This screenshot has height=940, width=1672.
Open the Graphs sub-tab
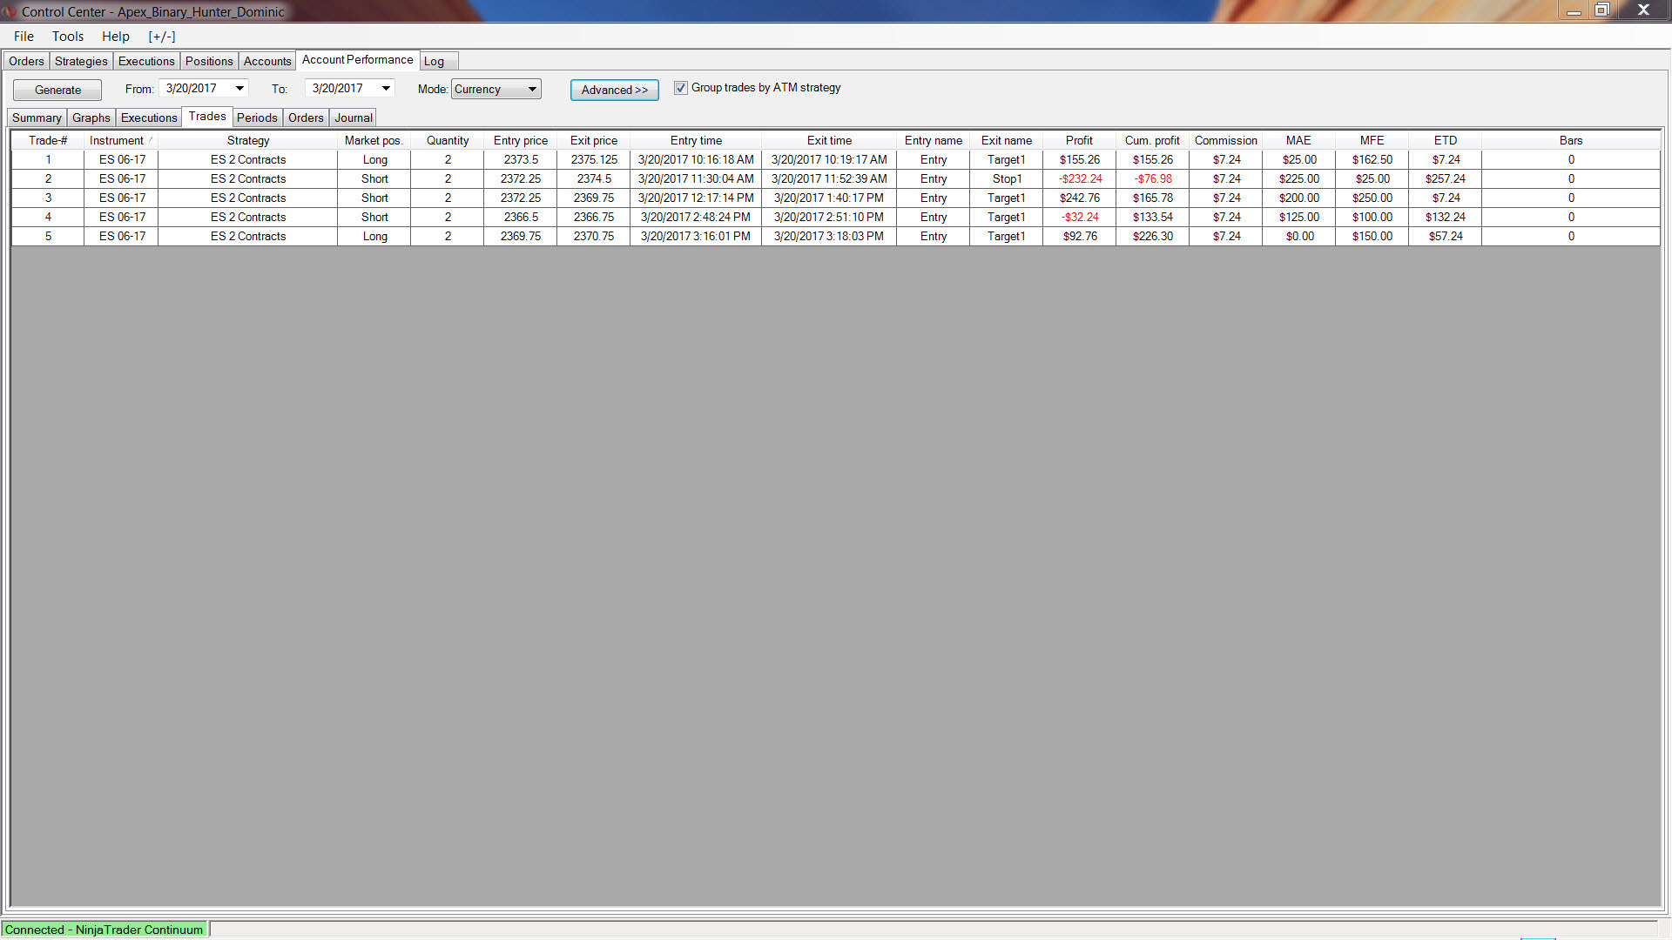[91, 117]
